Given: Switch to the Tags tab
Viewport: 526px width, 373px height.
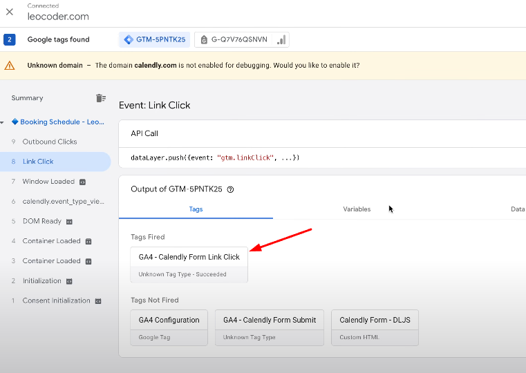Looking at the screenshot, I should pyautogui.click(x=196, y=209).
